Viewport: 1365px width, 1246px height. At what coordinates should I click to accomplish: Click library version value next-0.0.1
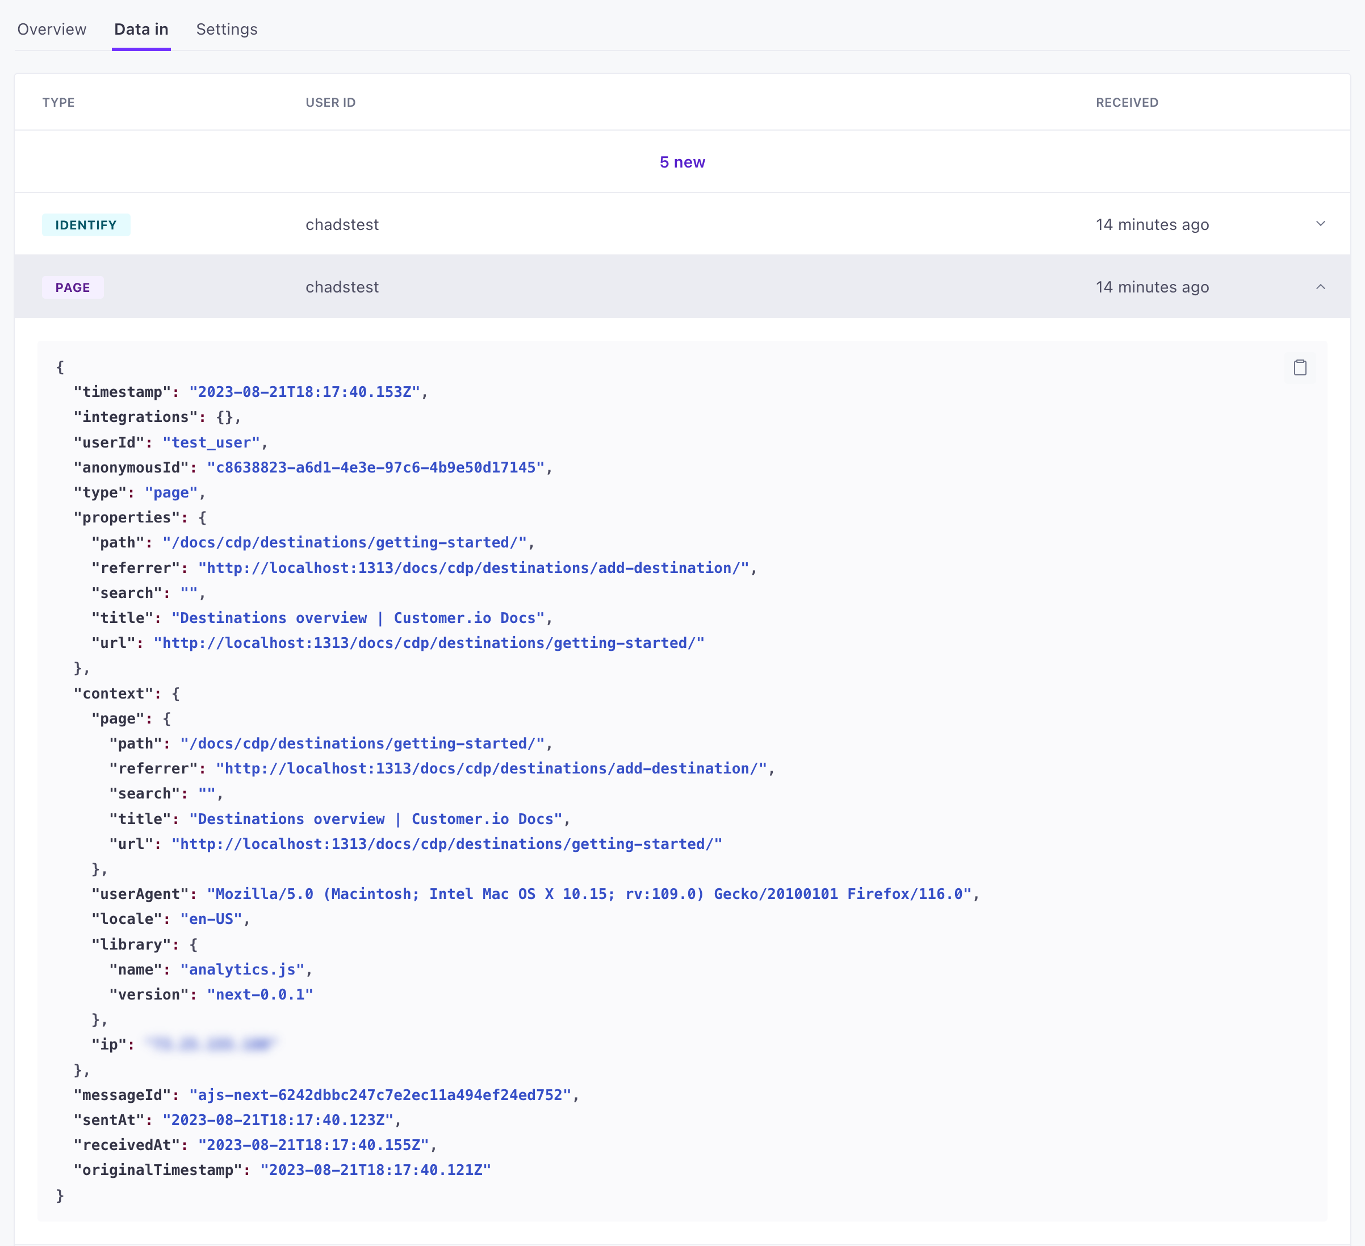click(260, 994)
